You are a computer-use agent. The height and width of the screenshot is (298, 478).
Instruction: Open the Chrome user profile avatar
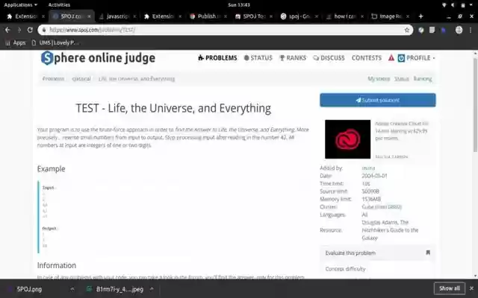click(459, 30)
